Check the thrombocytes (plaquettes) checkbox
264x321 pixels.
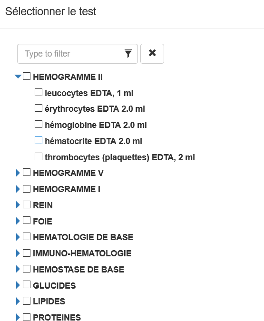[39, 156]
